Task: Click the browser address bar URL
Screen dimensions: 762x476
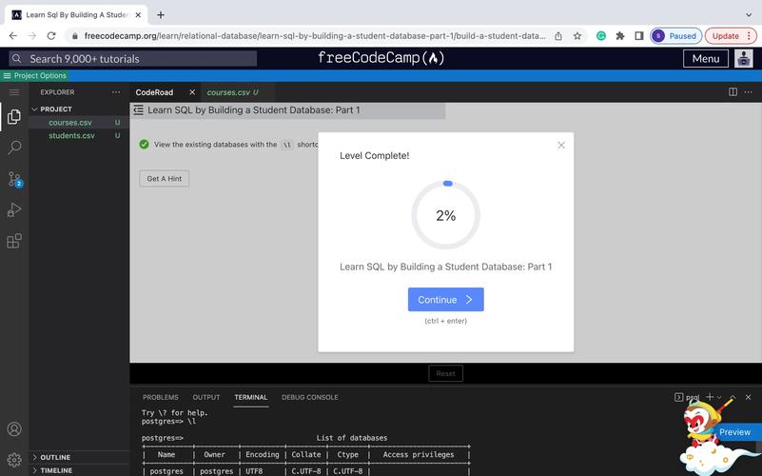Action: click(x=315, y=36)
